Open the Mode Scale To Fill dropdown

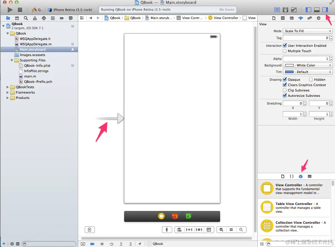pos(308,31)
